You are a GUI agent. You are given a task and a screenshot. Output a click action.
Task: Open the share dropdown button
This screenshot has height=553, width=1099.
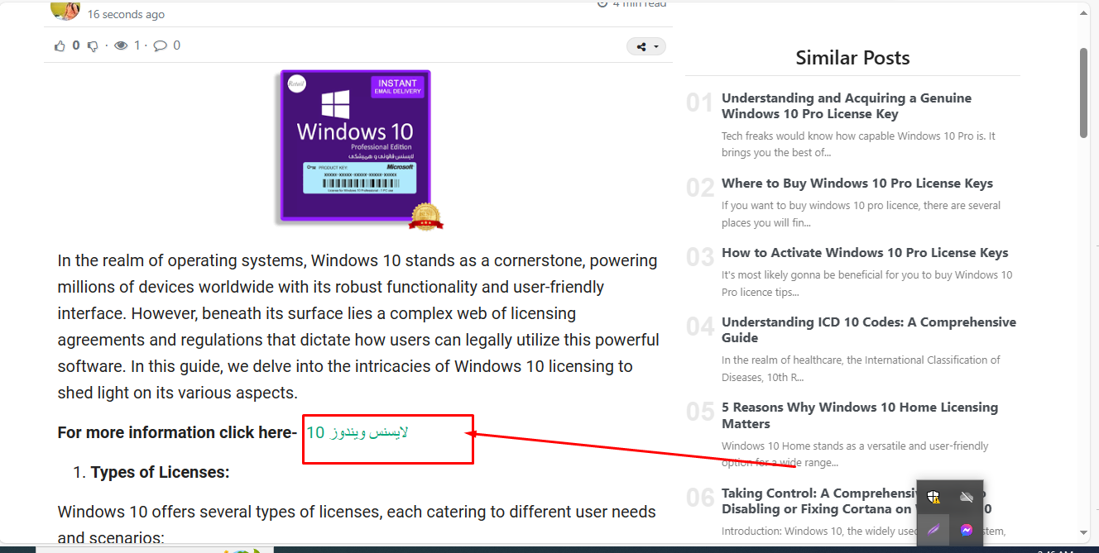click(x=645, y=47)
